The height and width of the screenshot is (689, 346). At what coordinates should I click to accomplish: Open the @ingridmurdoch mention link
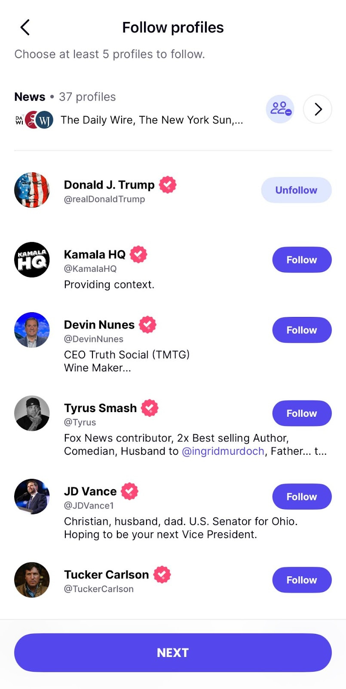coord(223,451)
